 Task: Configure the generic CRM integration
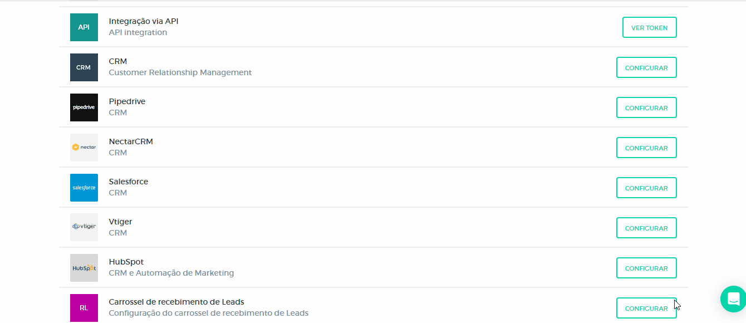[x=646, y=67]
